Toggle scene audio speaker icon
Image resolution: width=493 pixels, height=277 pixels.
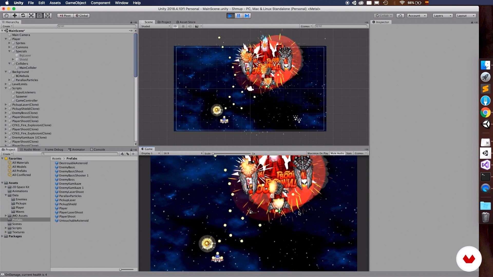pos(190,26)
